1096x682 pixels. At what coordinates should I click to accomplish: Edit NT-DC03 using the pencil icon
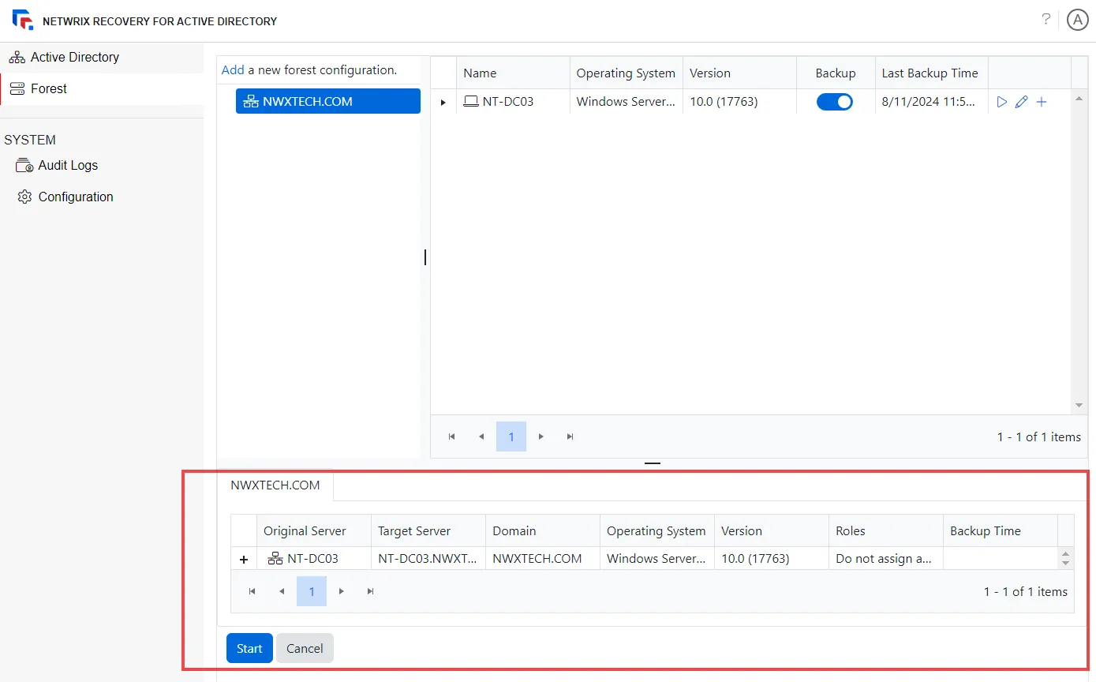click(1022, 102)
